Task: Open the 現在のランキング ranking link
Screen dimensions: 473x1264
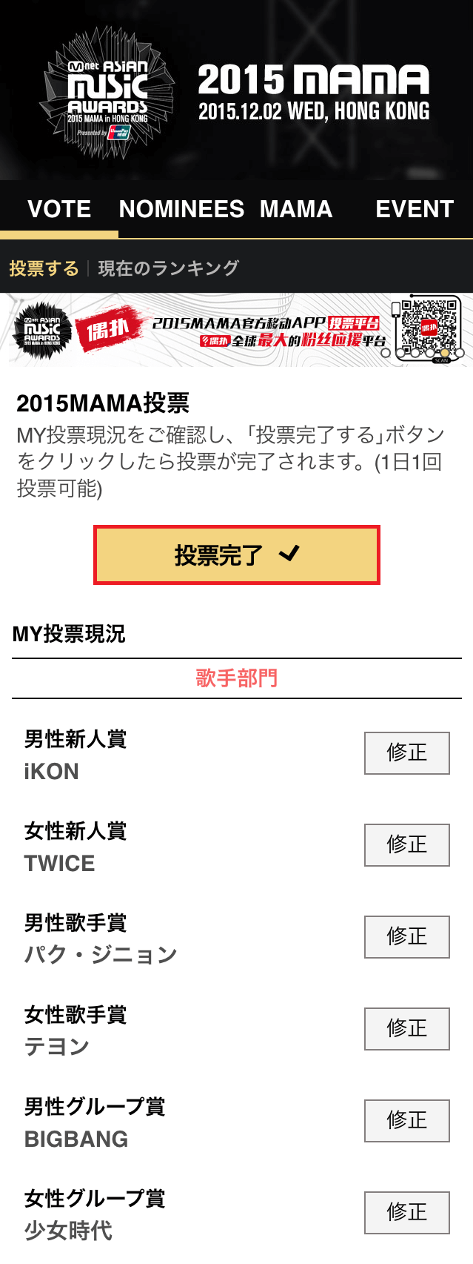Action: pyautogui.click(x=169, y=268)
